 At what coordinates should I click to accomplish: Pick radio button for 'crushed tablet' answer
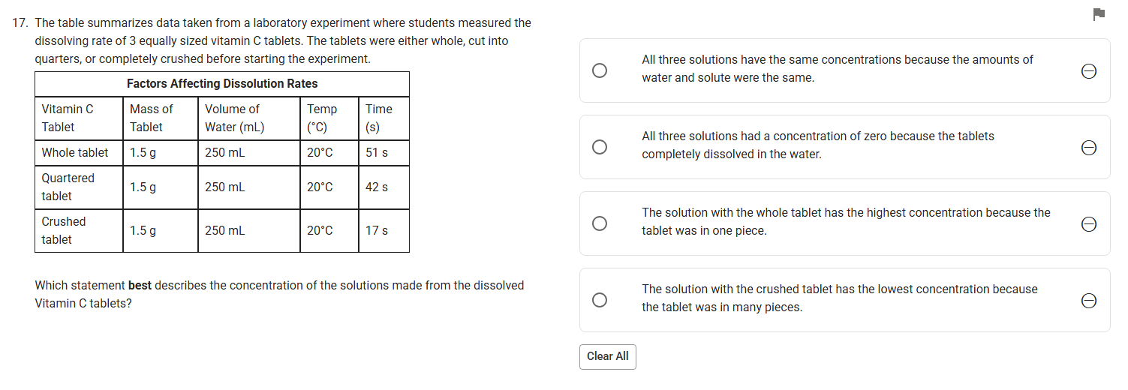(599, 300)
